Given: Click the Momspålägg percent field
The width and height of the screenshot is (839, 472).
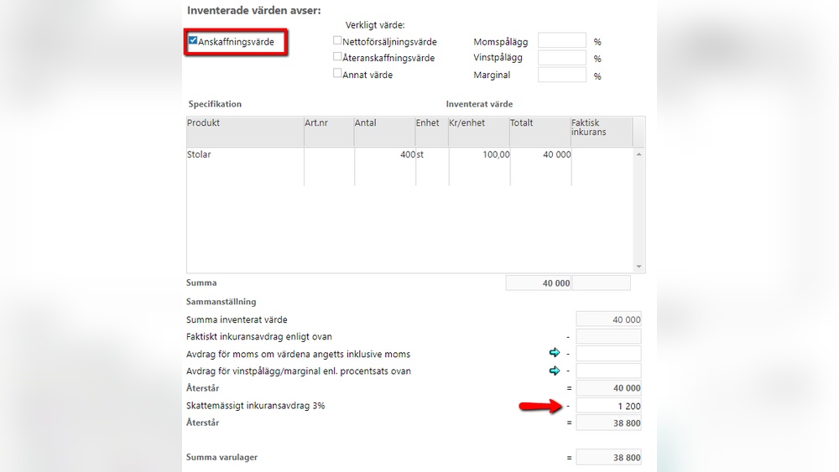Looking at the screenshot, I should click(562, 40).
